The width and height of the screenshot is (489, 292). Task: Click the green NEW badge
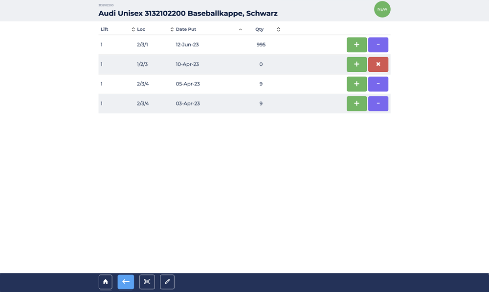point(382,9)
